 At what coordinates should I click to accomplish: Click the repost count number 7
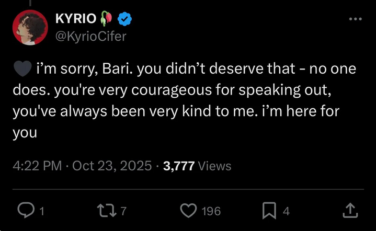123,211
